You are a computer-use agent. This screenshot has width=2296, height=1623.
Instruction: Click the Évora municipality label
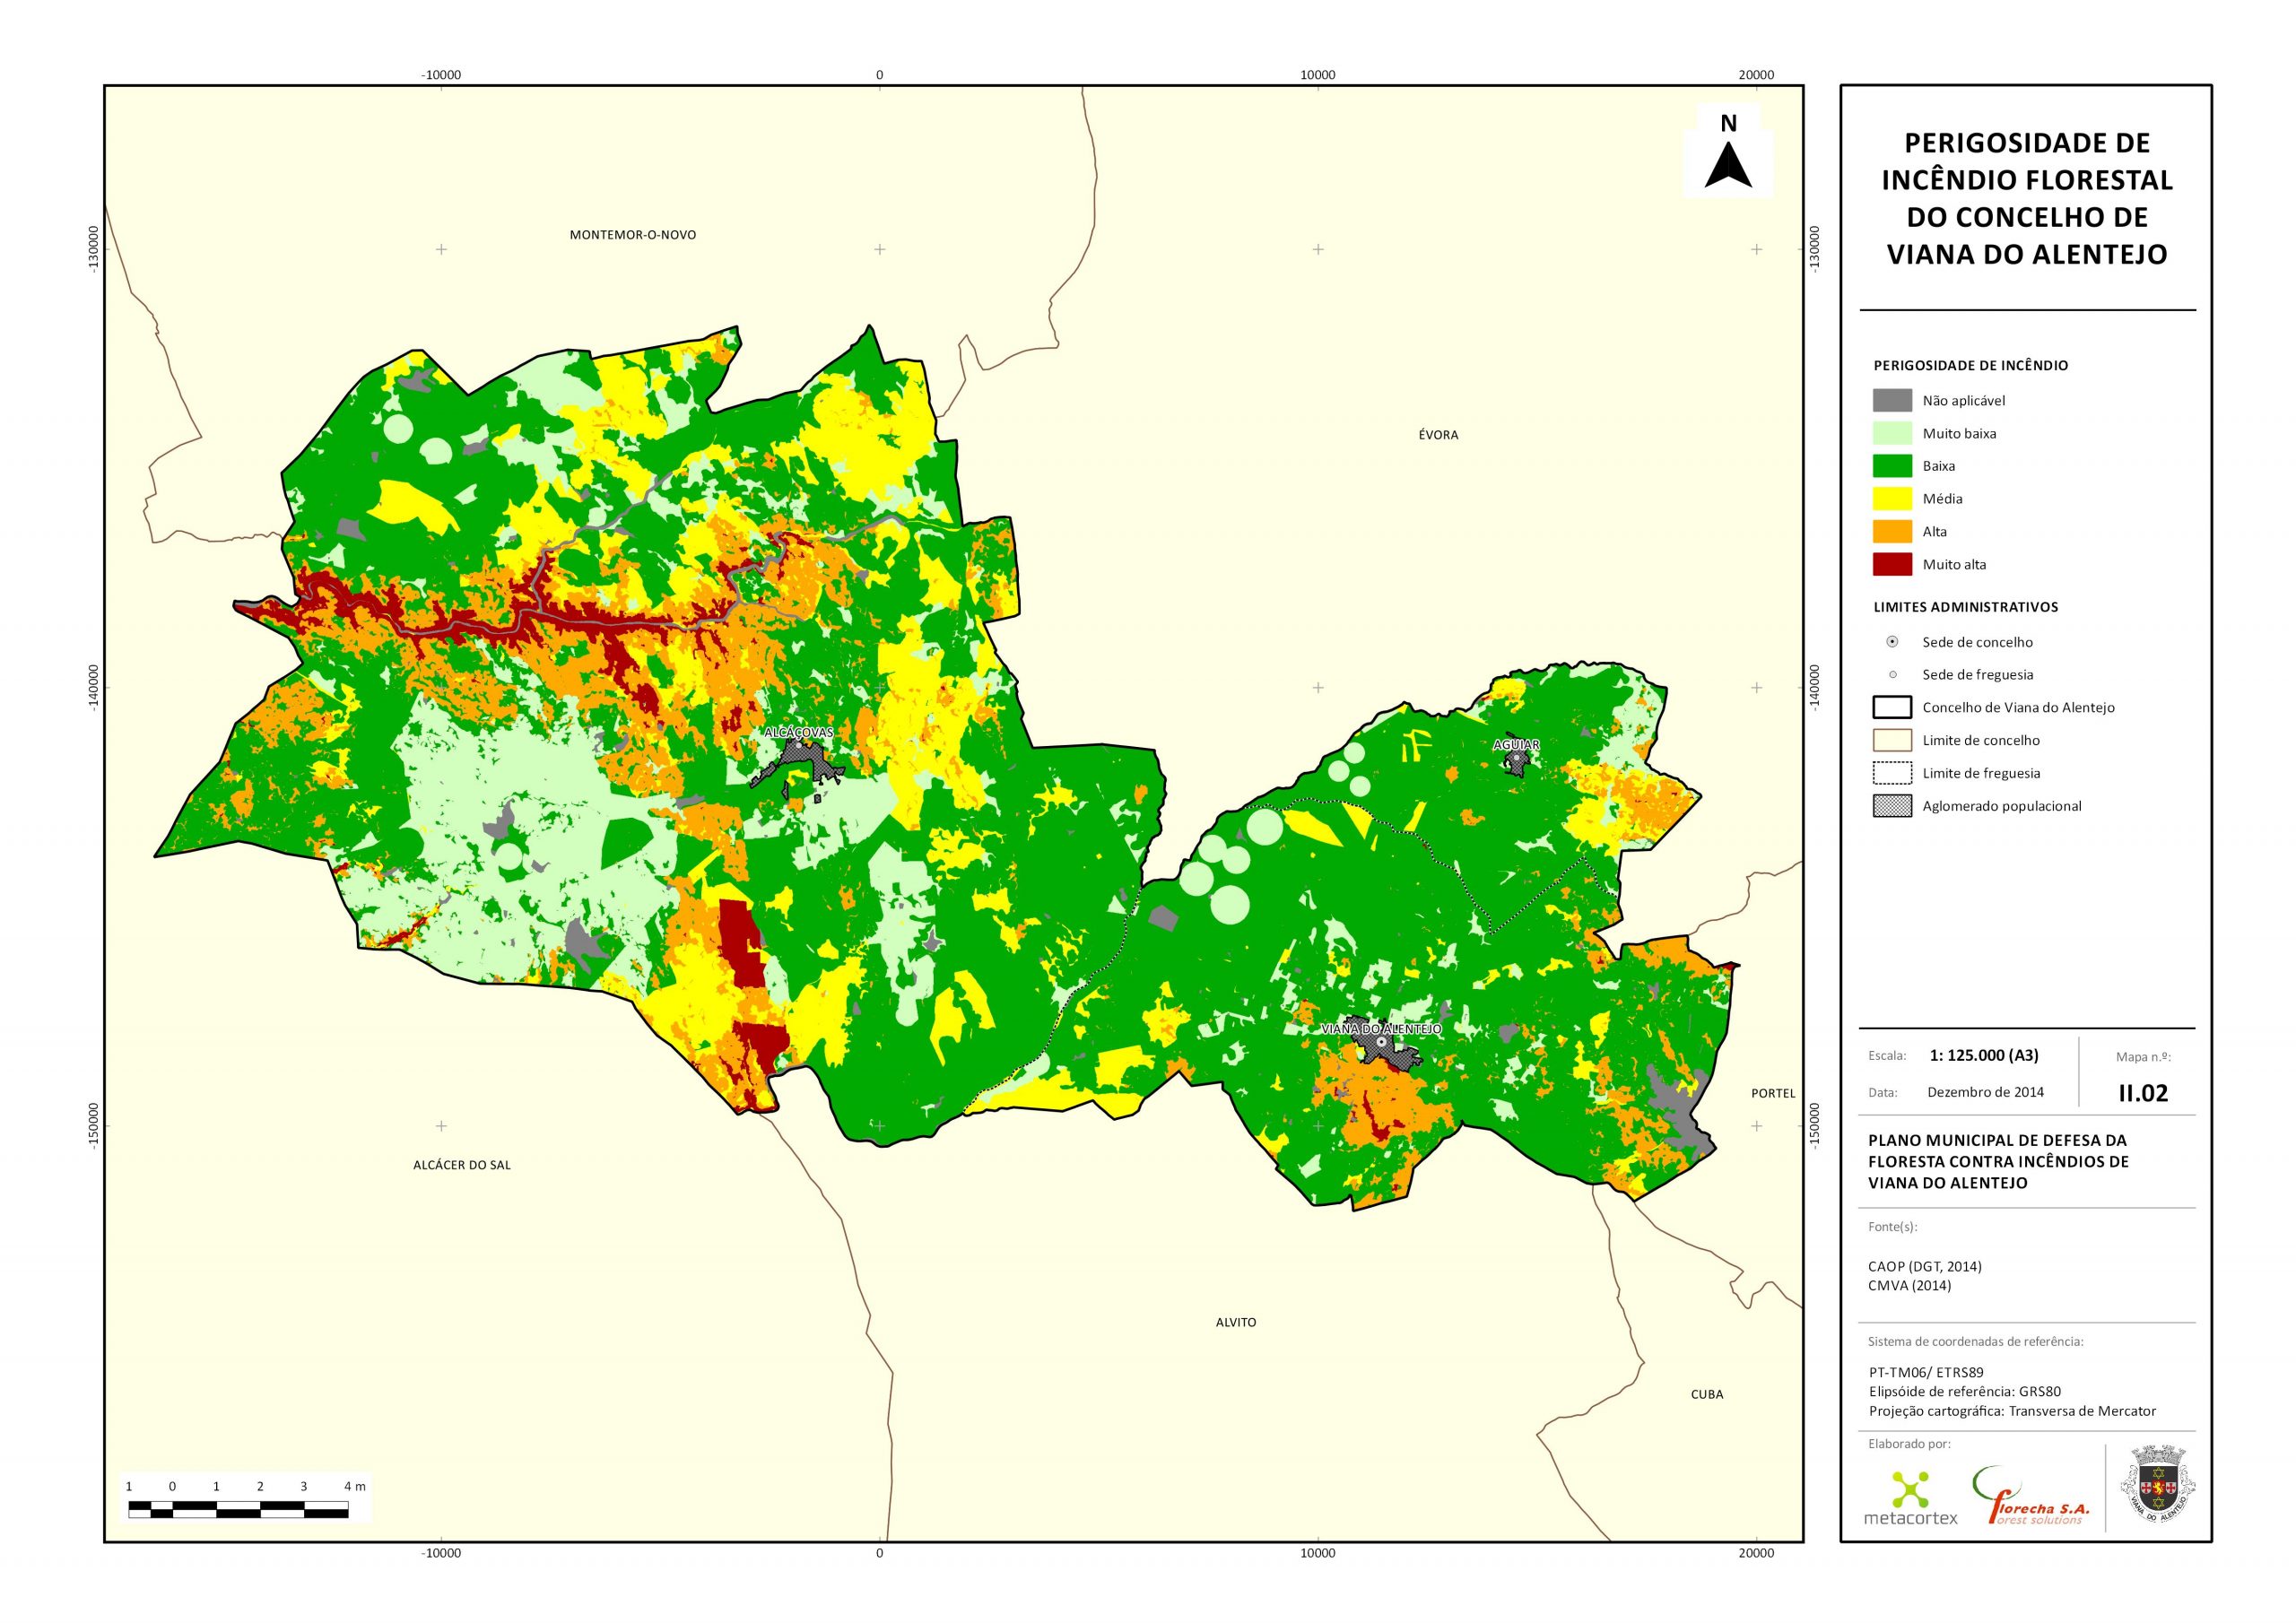[1438, 435]
